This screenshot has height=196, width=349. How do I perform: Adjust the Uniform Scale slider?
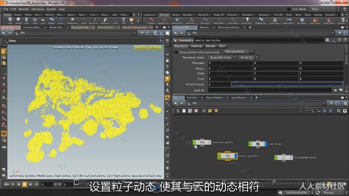[x=288, y=84]
